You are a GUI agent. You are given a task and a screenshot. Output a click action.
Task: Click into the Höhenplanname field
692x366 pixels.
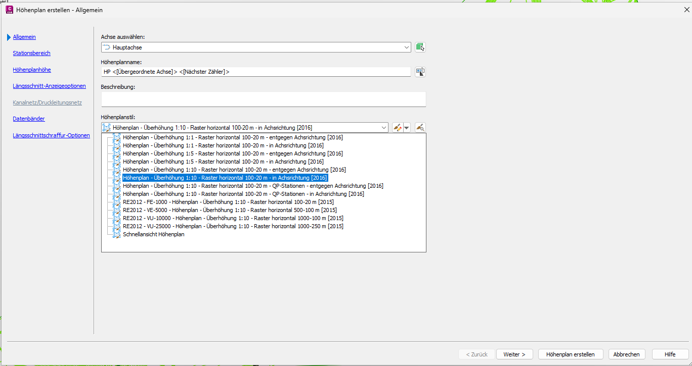pyautogui.click(x=256, y=72)
